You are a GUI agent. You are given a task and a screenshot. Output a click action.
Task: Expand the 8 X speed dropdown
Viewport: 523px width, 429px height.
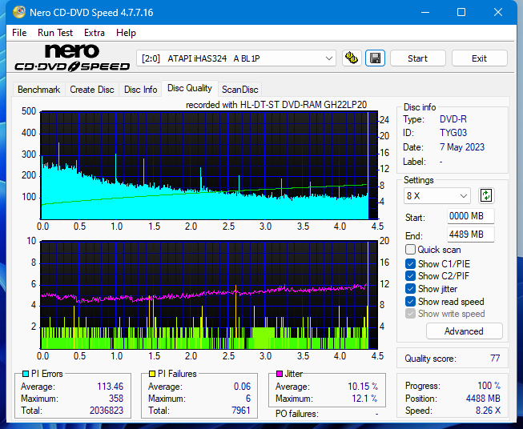(x=437, y=195)
